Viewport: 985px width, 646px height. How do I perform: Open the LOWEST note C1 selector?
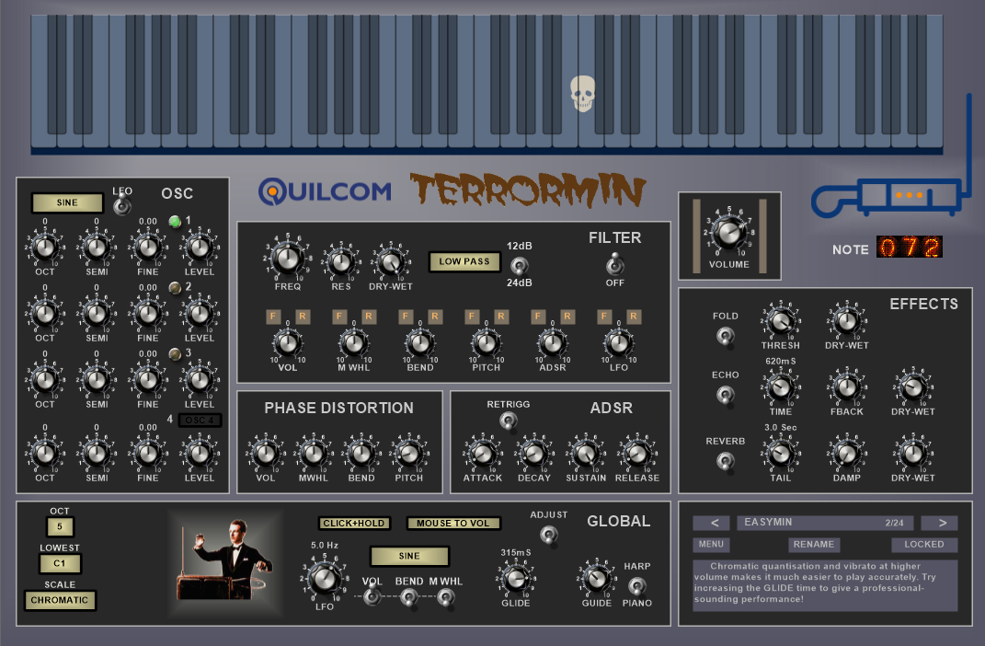pos(60,564)
